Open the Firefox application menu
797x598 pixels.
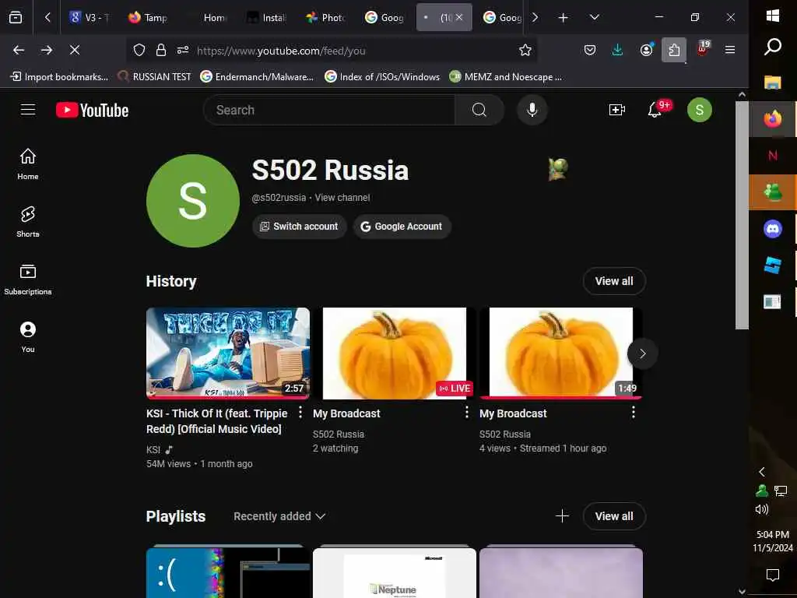730,50
